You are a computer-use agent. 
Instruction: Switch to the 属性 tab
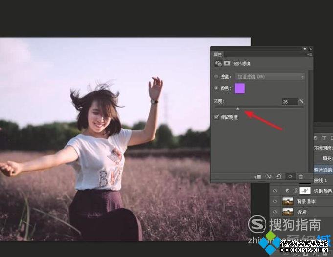(x=218, y=54)
